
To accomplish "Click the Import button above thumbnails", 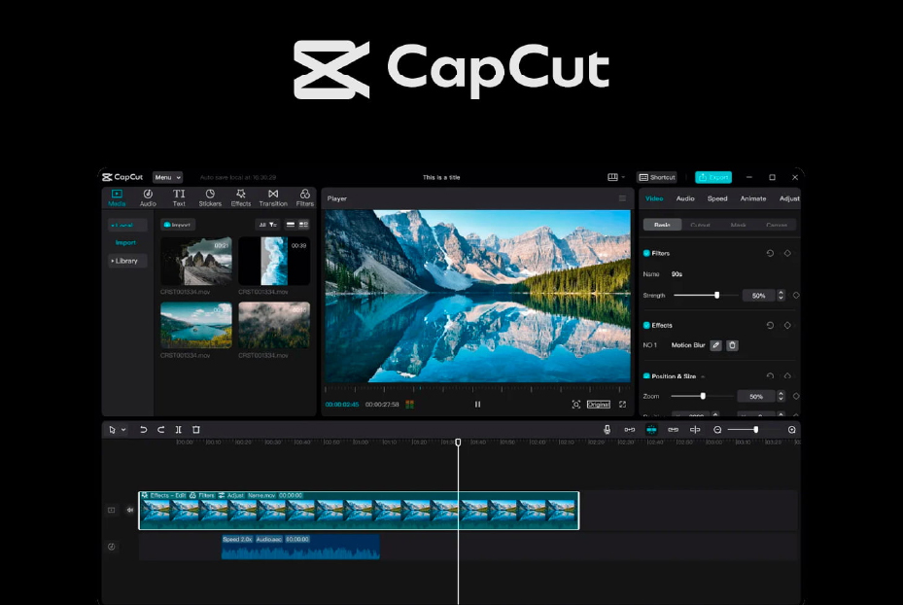I will coord(178,225).
